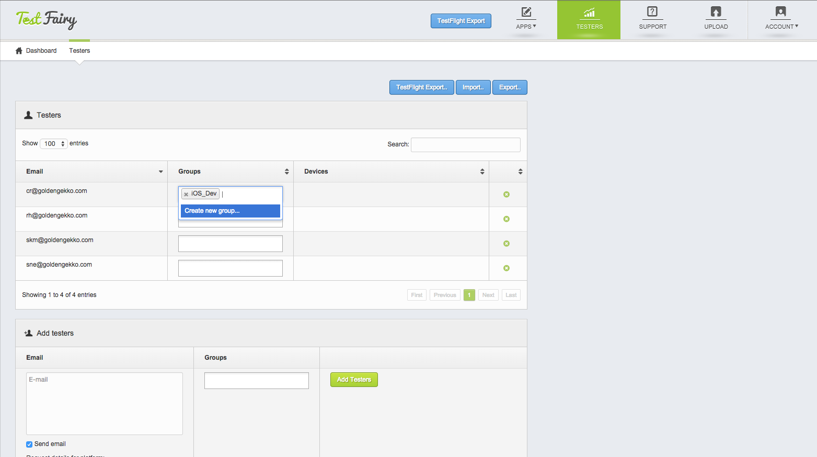
Task: Click the Groups field in Add testers
Action: pyautogui.click(x=257, y=381)
